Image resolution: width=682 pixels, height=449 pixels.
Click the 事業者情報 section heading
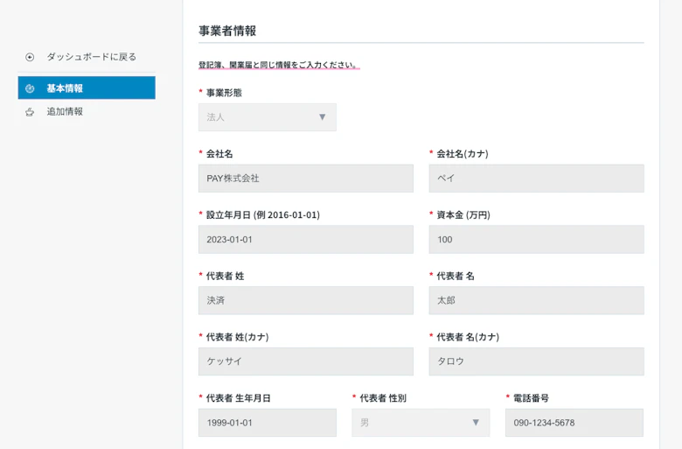(227, 31)
